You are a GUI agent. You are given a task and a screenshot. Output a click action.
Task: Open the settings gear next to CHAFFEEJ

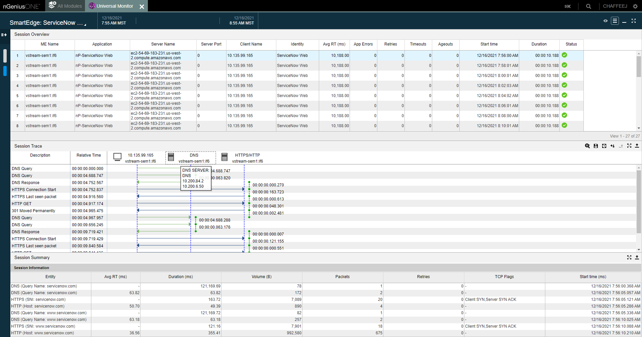tap(635, 6)
